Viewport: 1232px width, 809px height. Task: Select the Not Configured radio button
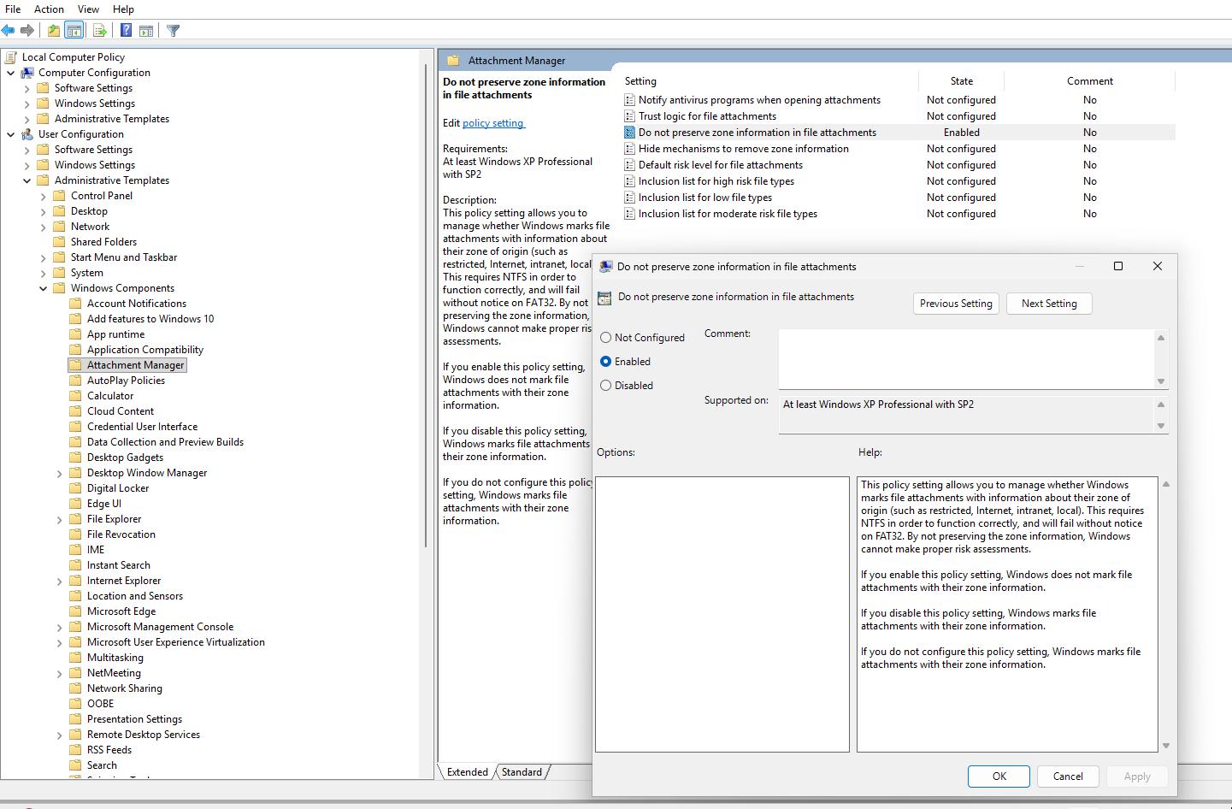(x=606, y=338)
